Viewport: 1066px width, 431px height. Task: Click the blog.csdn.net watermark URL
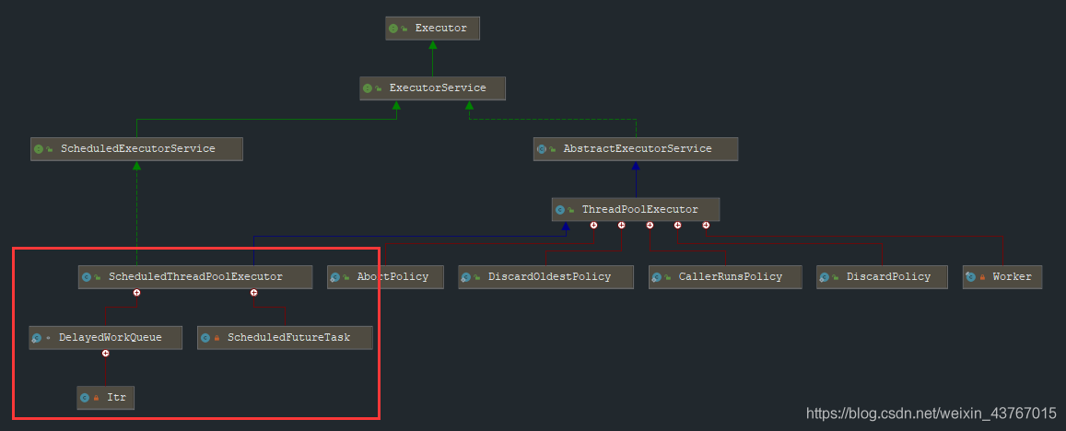(x=931, y=414)
